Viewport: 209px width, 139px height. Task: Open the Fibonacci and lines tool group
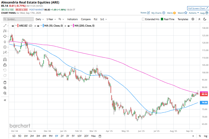coord(5,31)
